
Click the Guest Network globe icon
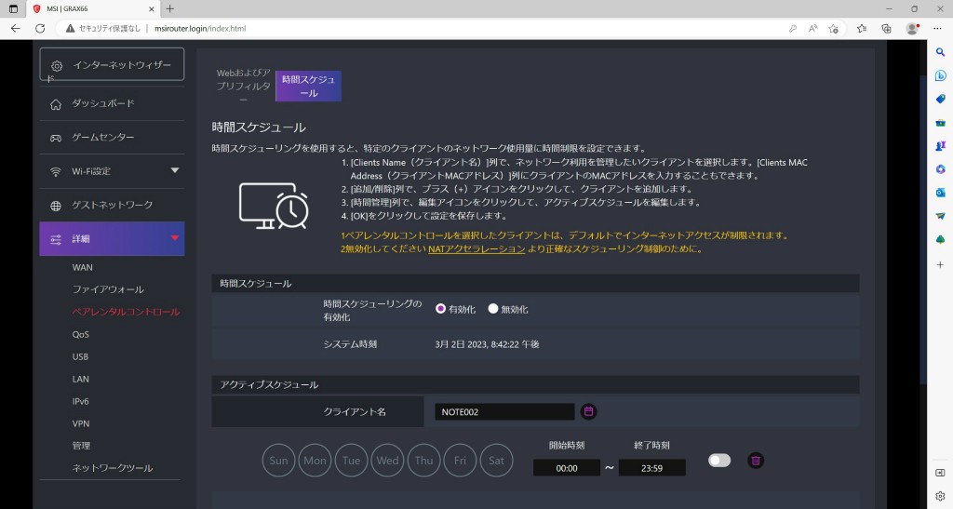click(x=56, y=206)
